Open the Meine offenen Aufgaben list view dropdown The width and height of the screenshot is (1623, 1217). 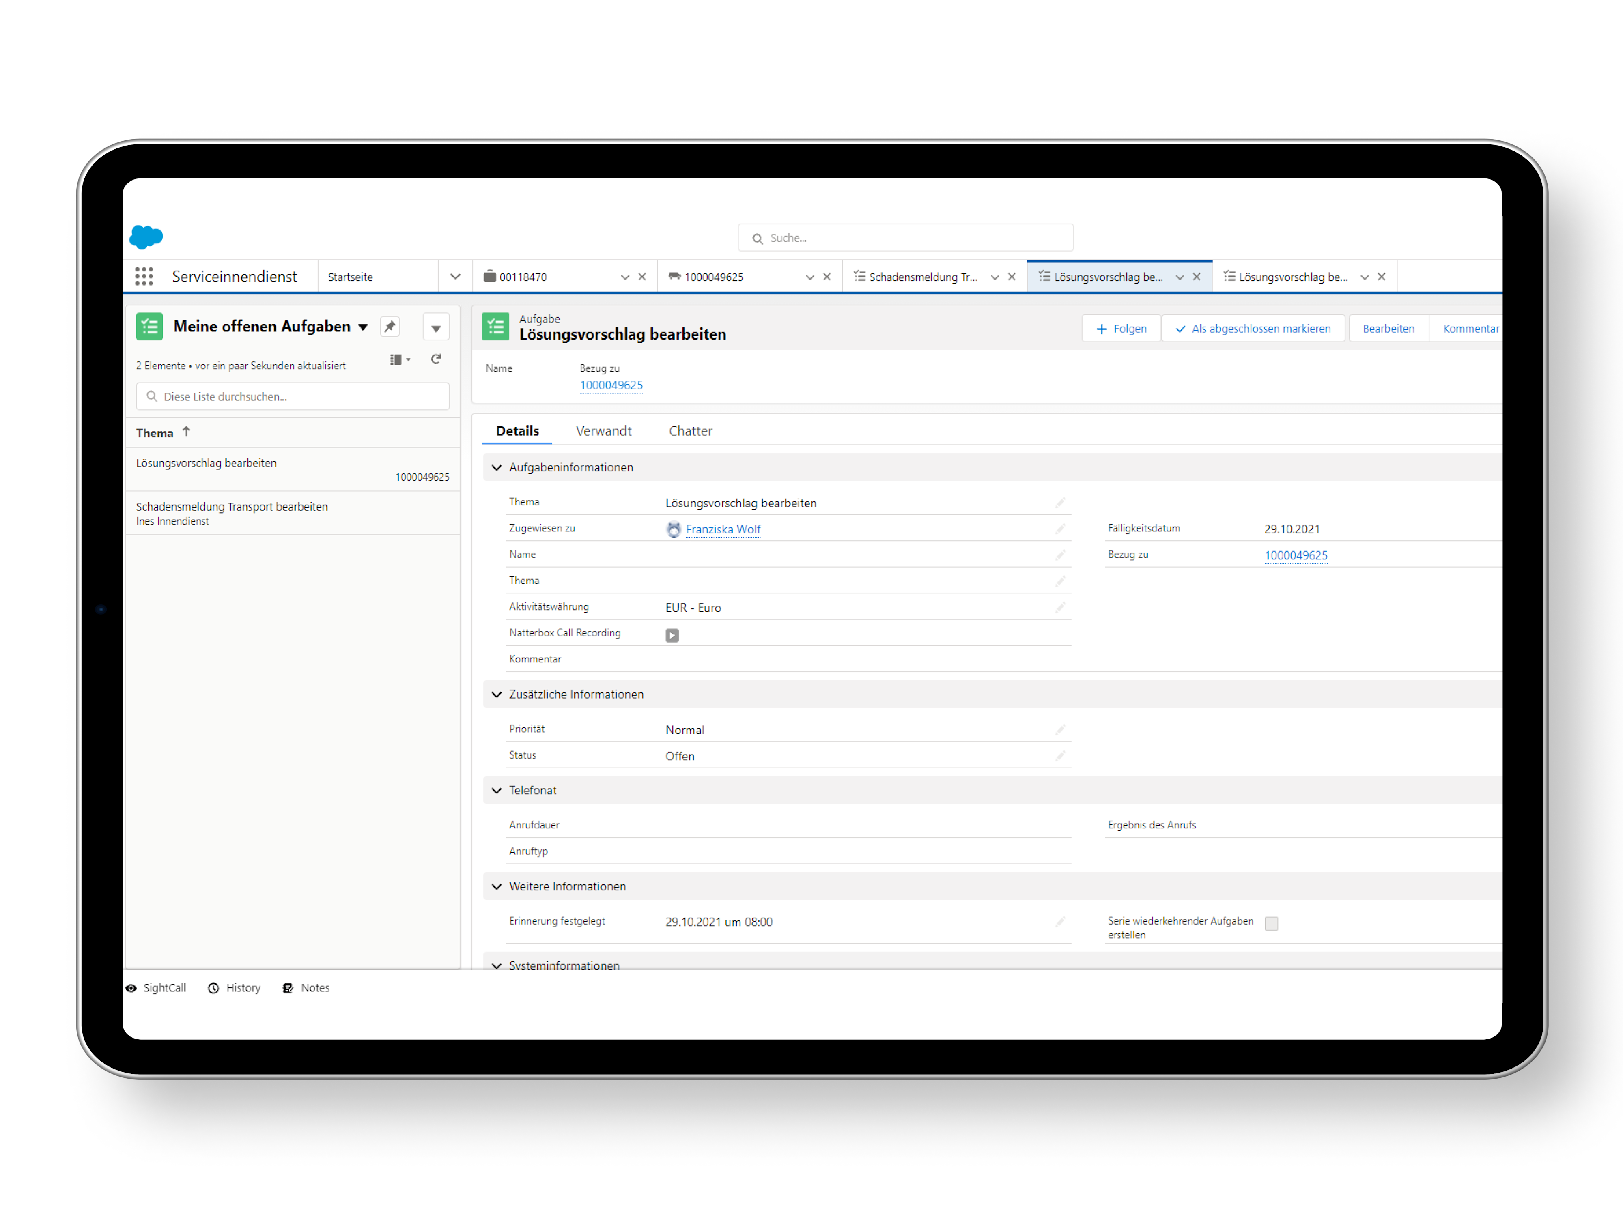(x=363, y=327)
